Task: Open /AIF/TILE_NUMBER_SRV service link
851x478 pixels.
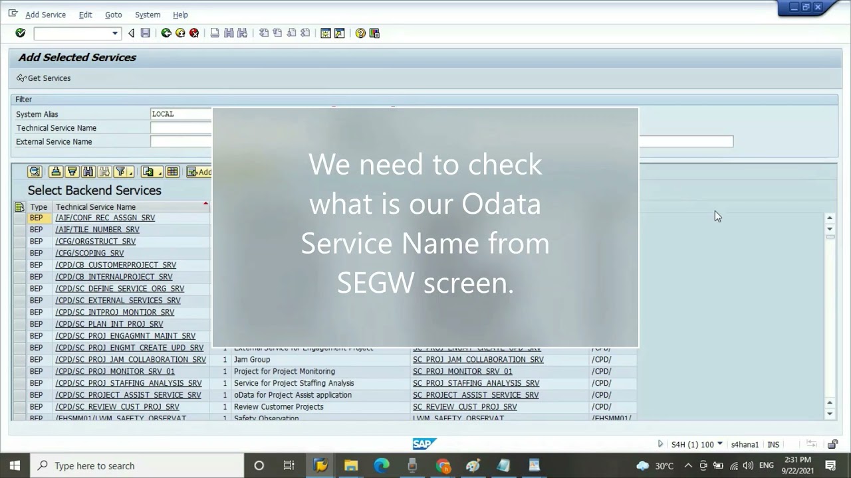Action: [x=97, y=230]
